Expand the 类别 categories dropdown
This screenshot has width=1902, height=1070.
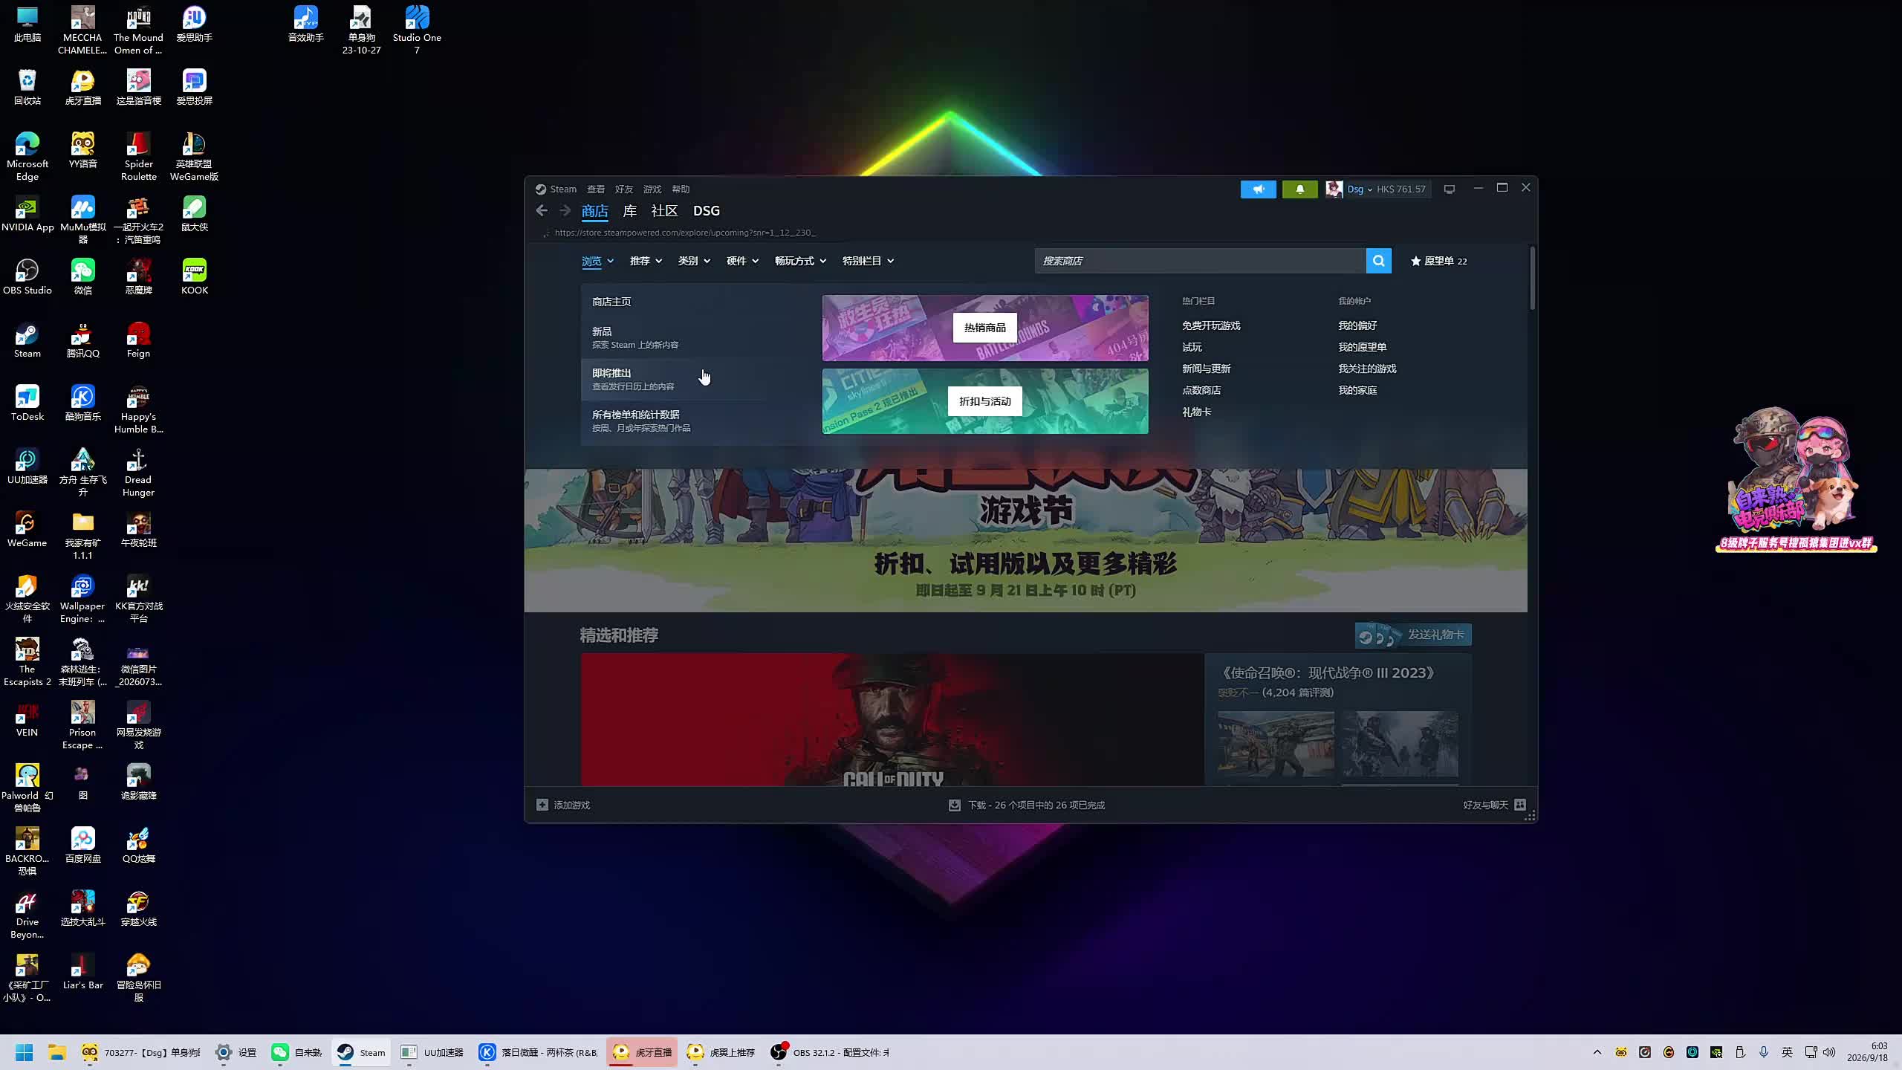click(x=694, y=261)
